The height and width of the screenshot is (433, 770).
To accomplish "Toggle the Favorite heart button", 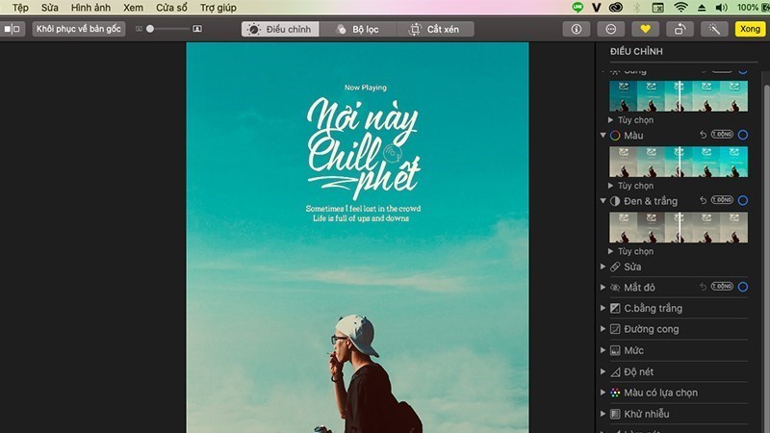I will [645, 29].
